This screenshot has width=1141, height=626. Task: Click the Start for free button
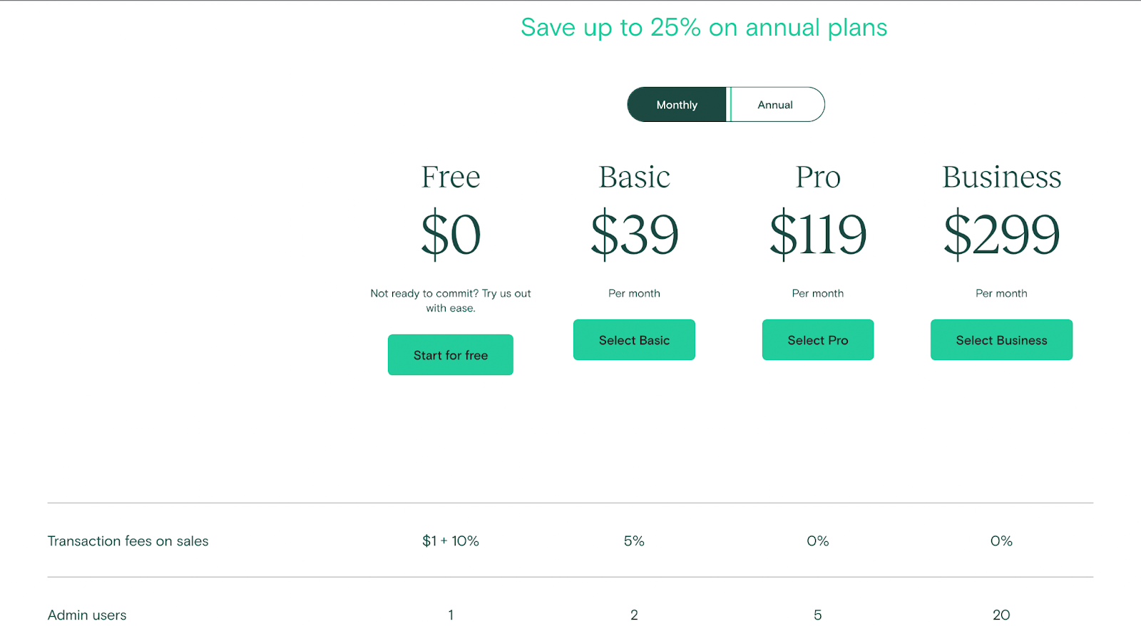pyautogui.click(x=451, y=355)
